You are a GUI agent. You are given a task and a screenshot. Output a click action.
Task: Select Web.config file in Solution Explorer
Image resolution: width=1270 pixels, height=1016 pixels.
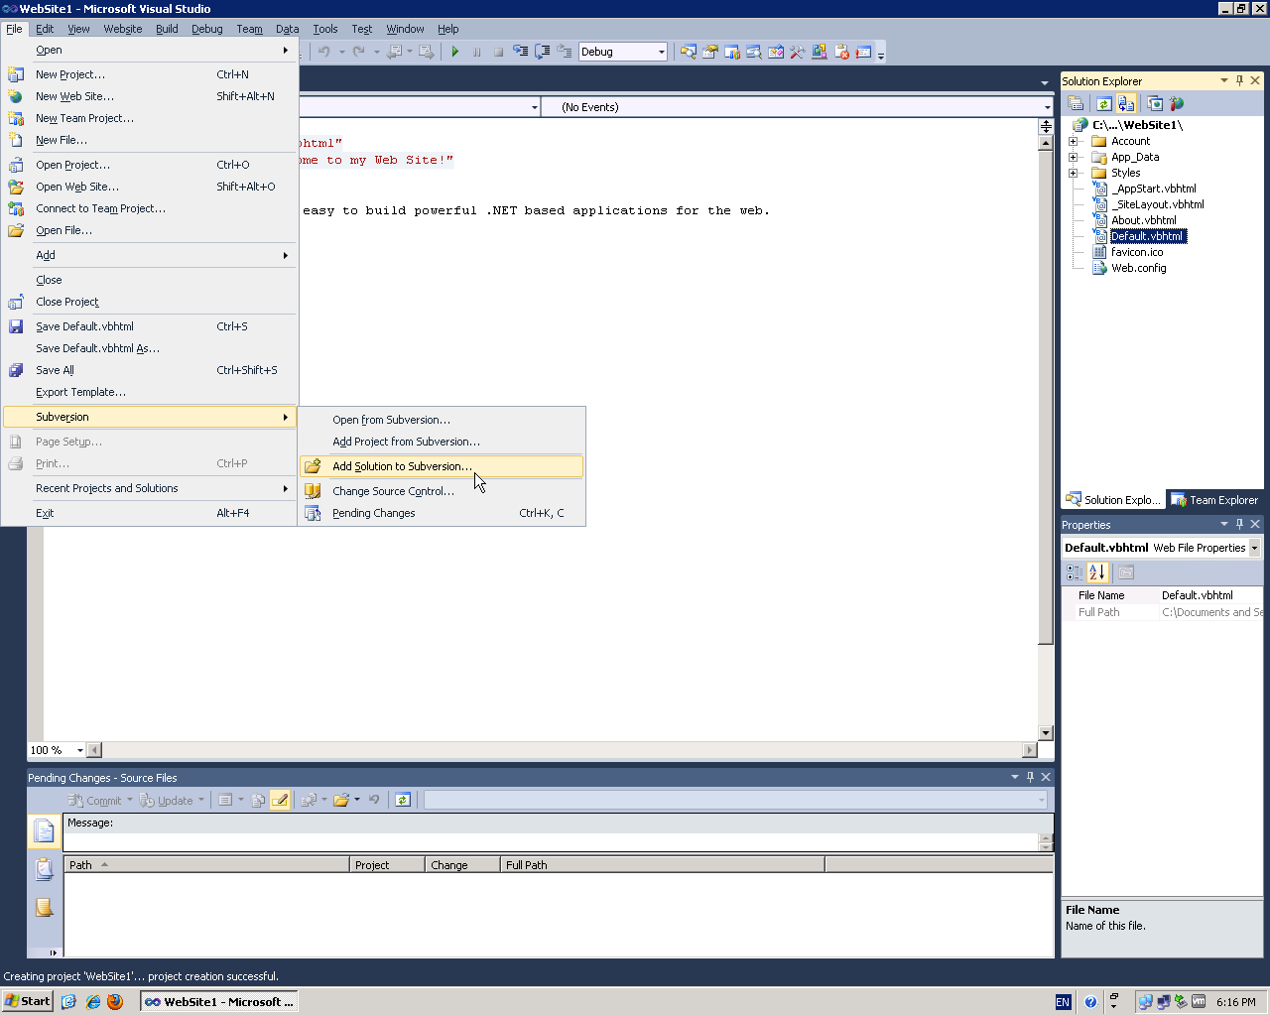1138,268
